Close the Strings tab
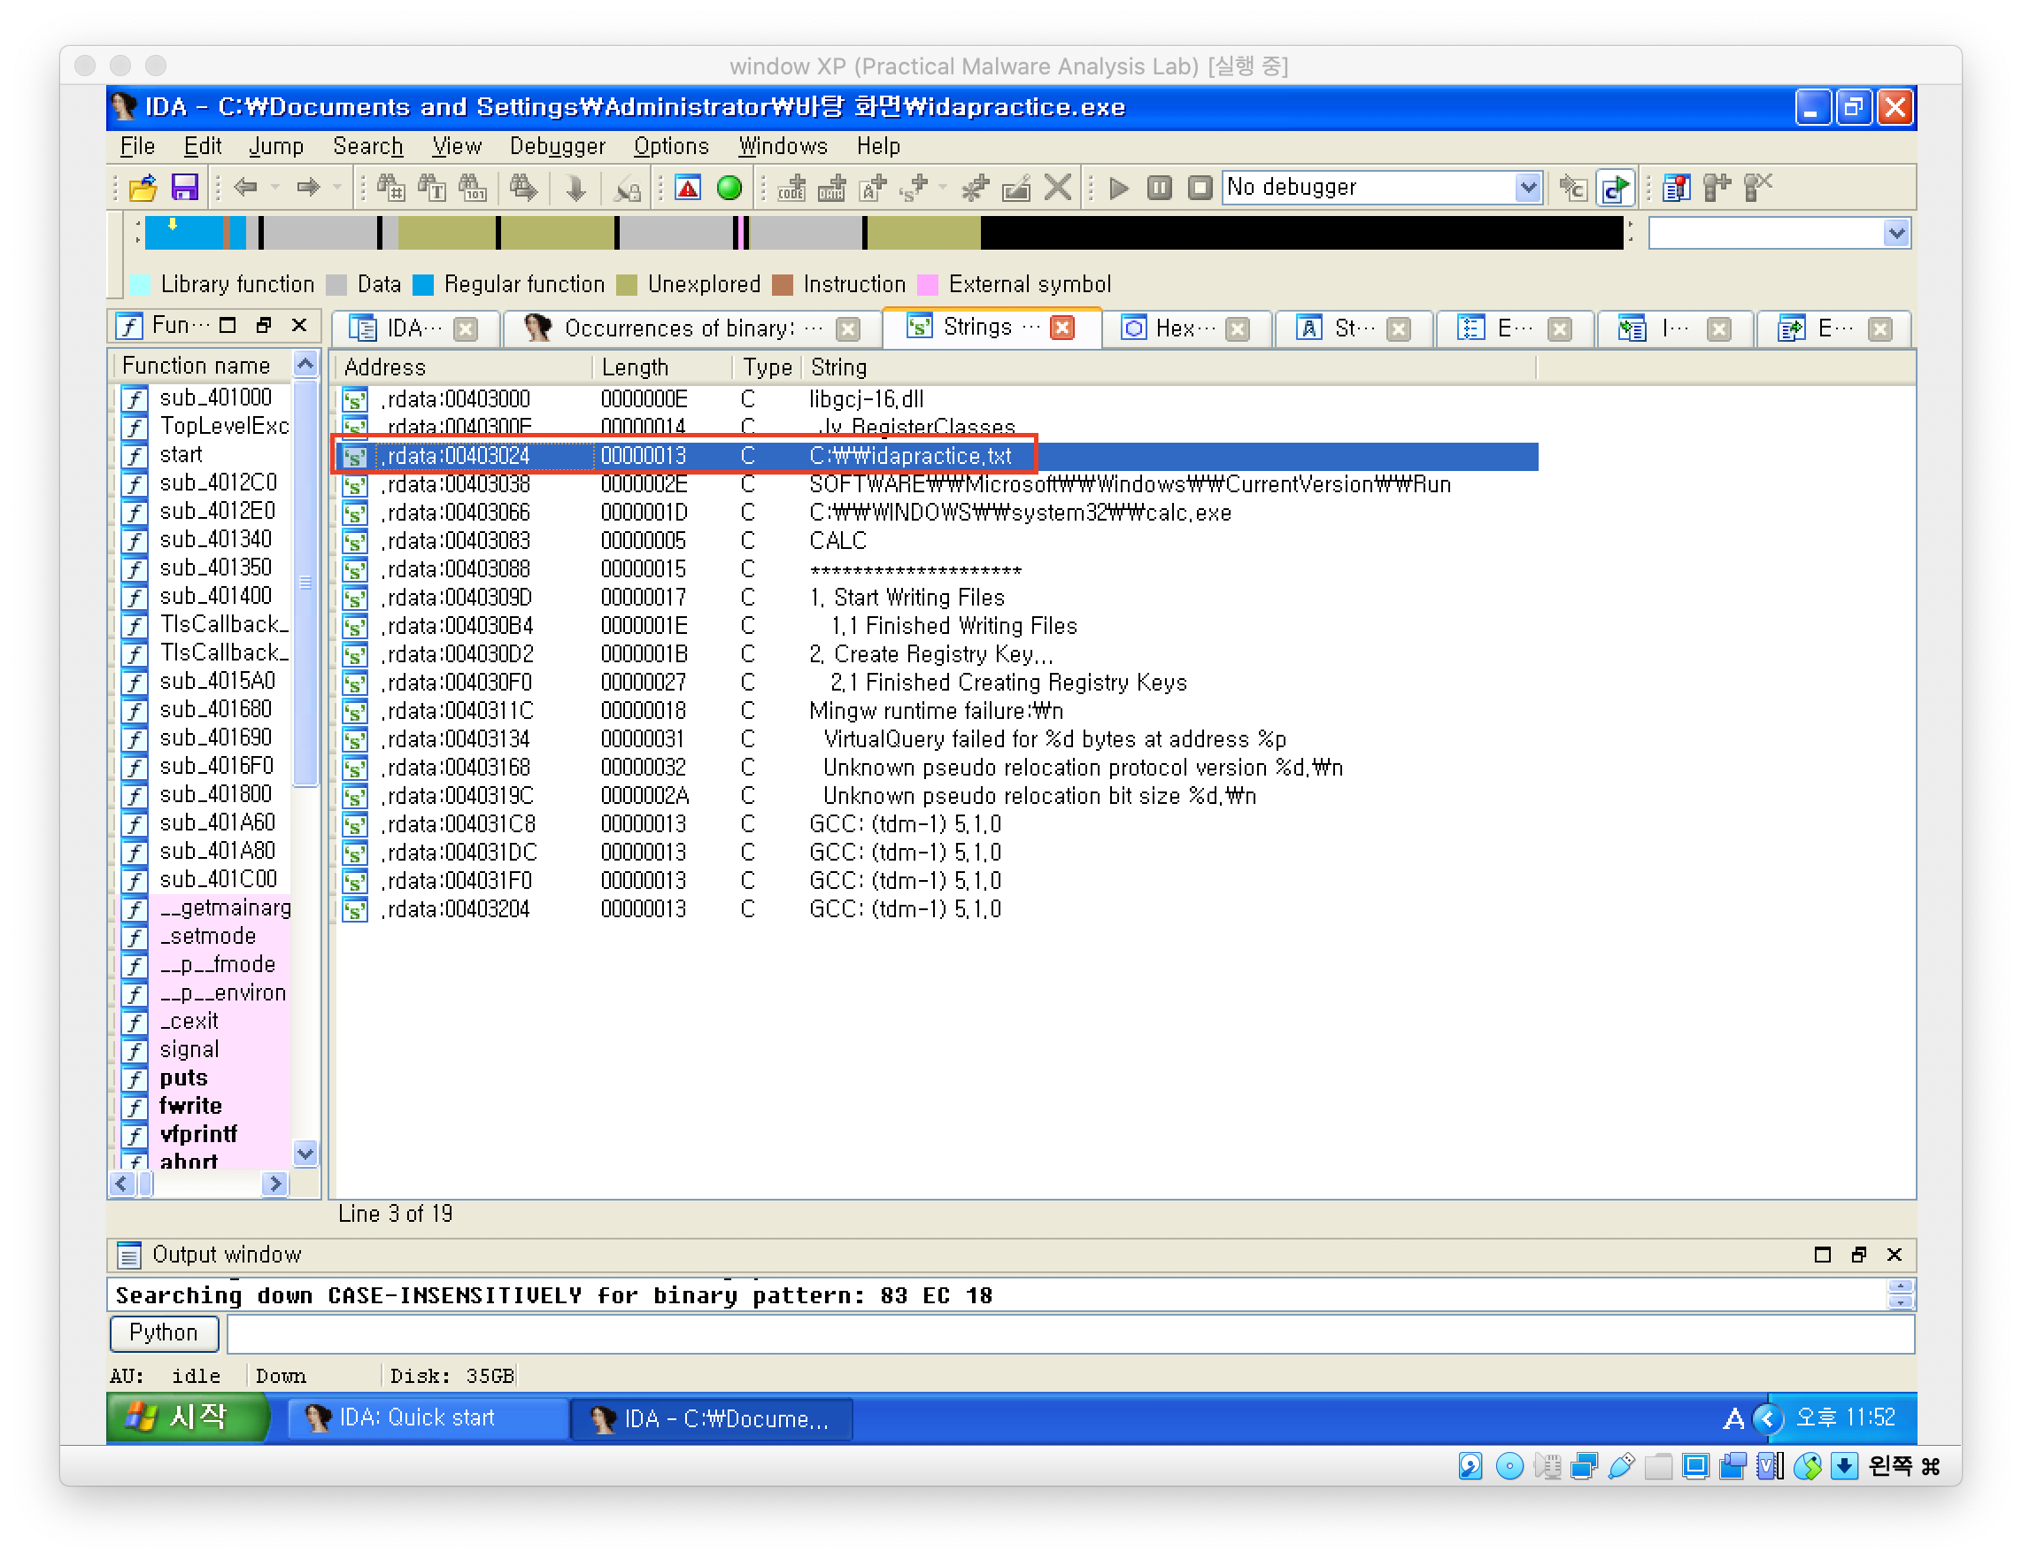 click(x=1063, y=328)
